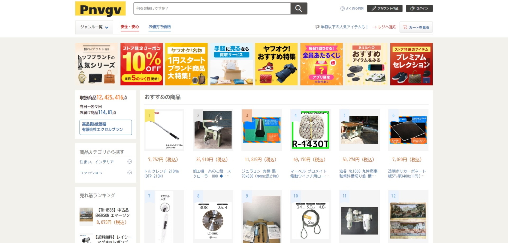Click the 有限会社エクセルプラン box link
Screen dimensions: 508x243
(x=106, y=127)
